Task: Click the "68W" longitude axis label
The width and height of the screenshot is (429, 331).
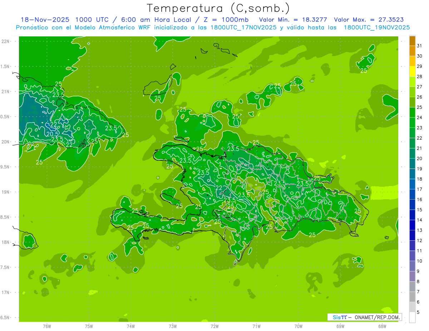Action: point(382,326)
